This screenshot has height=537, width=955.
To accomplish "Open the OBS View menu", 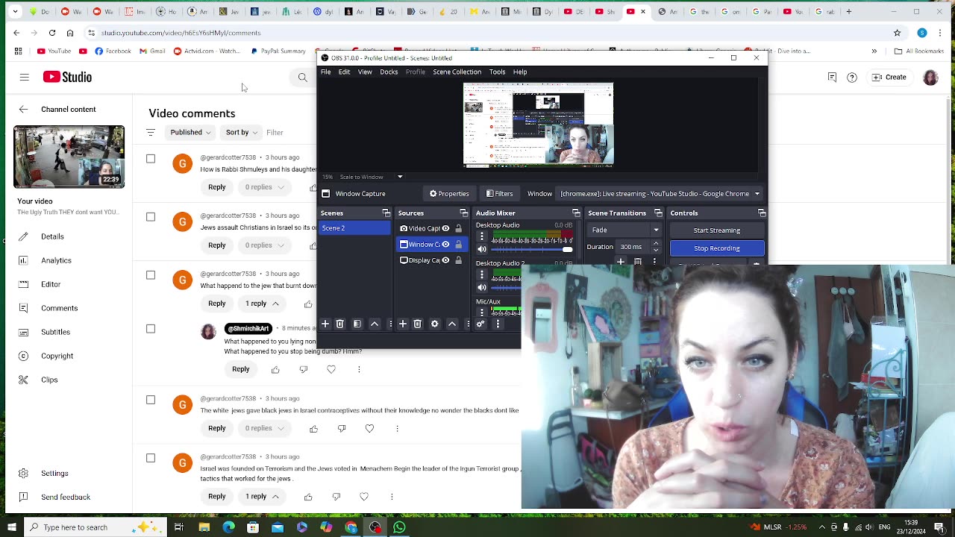I will 365,72.
